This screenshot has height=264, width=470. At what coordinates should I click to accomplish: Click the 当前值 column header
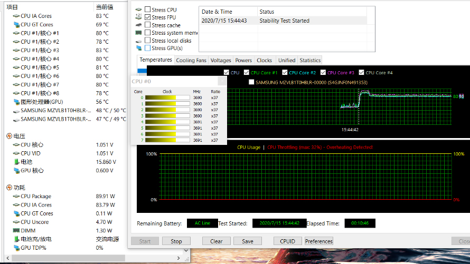[110, 7]
